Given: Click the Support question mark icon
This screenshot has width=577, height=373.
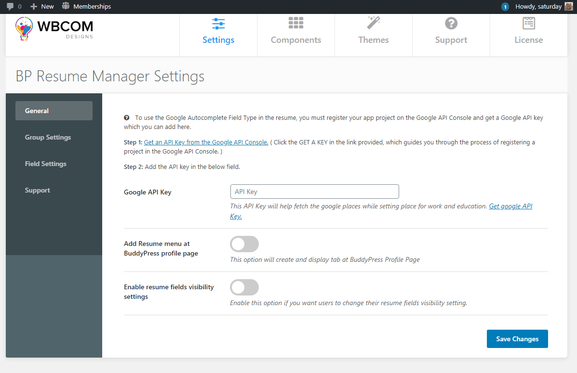Looking at the screenshot, I should tap(451, 23).
